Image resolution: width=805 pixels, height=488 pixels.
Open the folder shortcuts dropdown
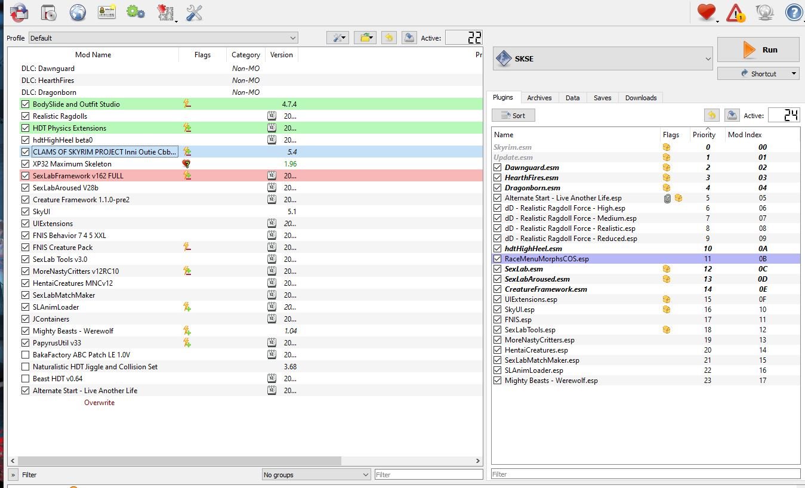click(x=365, y=38)
